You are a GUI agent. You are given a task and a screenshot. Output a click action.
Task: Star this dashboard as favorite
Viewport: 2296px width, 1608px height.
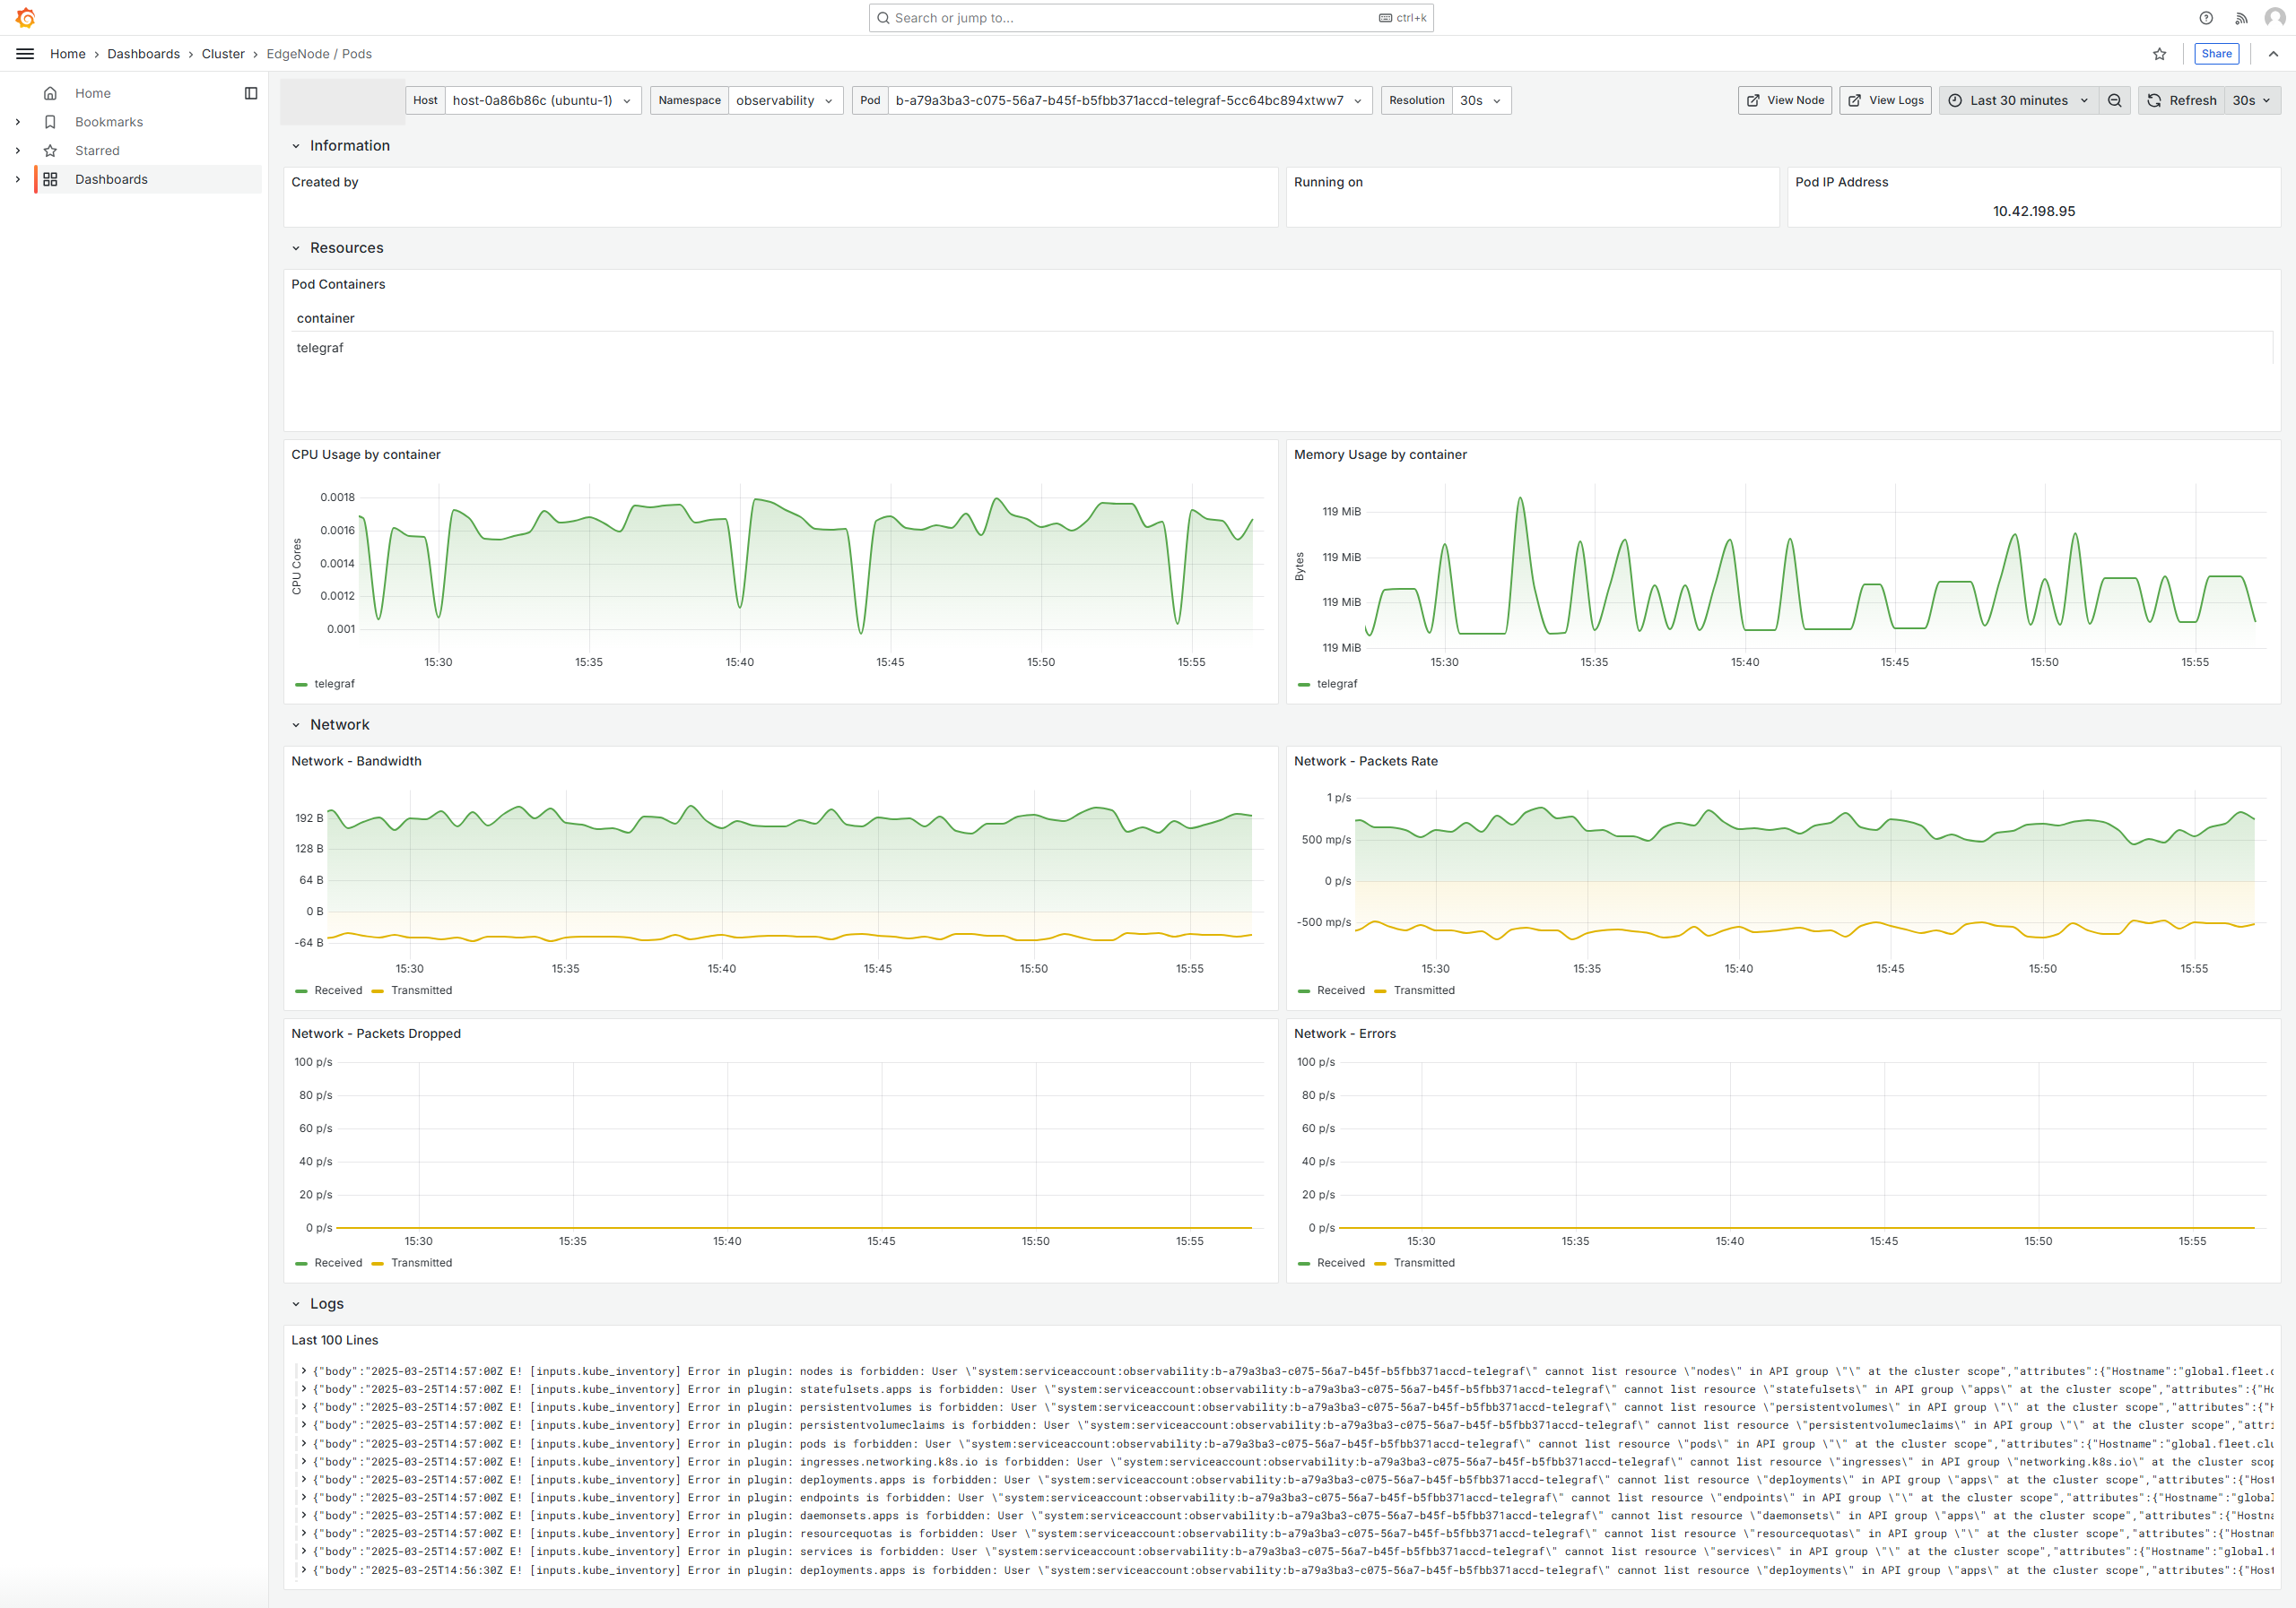(2159, 54)
